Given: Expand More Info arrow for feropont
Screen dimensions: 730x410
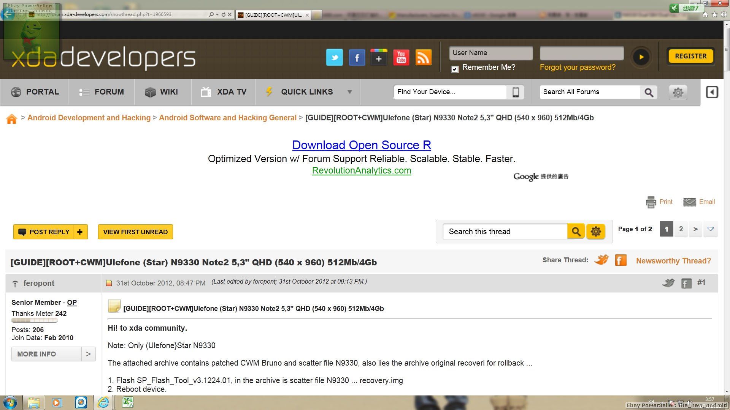Looking at the screenshot, I should point(88,354).
